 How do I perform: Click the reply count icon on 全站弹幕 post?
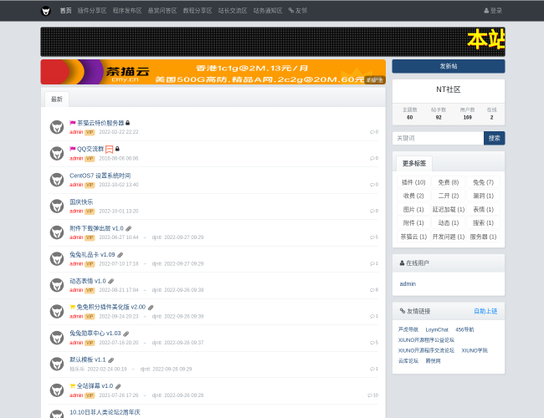(x=370, y=395)
